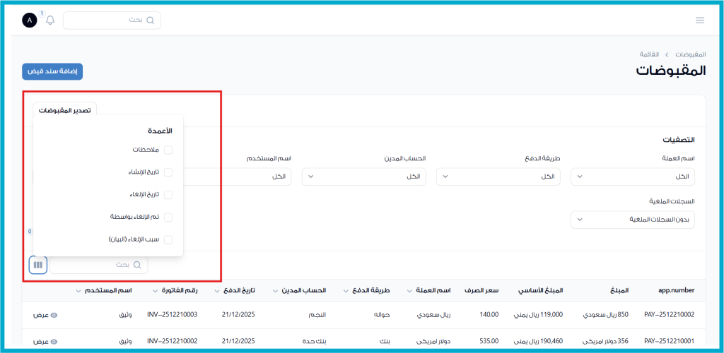Expand the اسم العملة filter dropdown

coord(632,176)
